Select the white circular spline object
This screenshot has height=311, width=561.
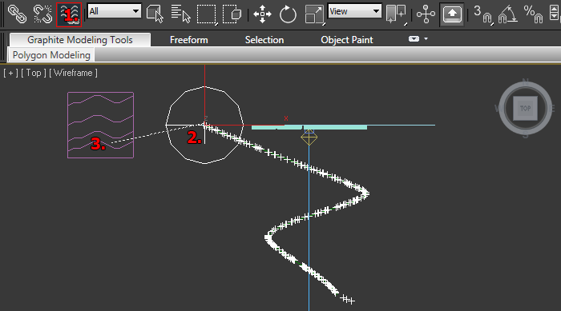click(204, 125)
